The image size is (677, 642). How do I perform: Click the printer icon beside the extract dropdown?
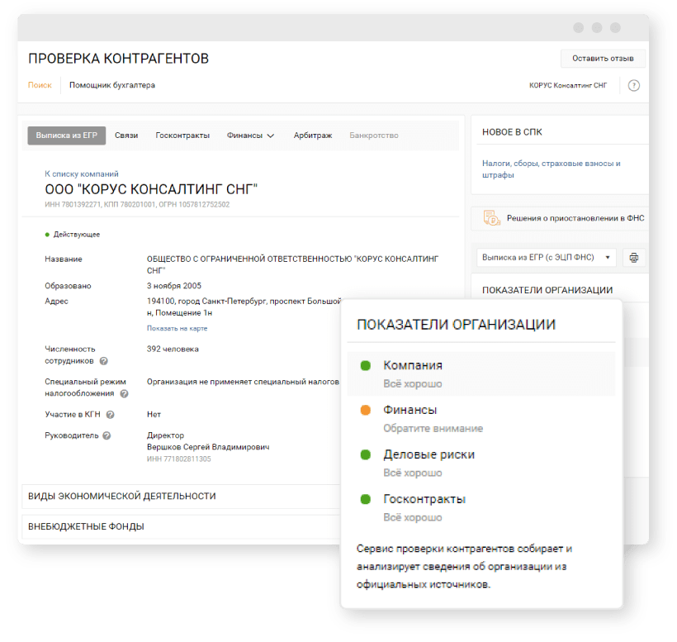633,258
